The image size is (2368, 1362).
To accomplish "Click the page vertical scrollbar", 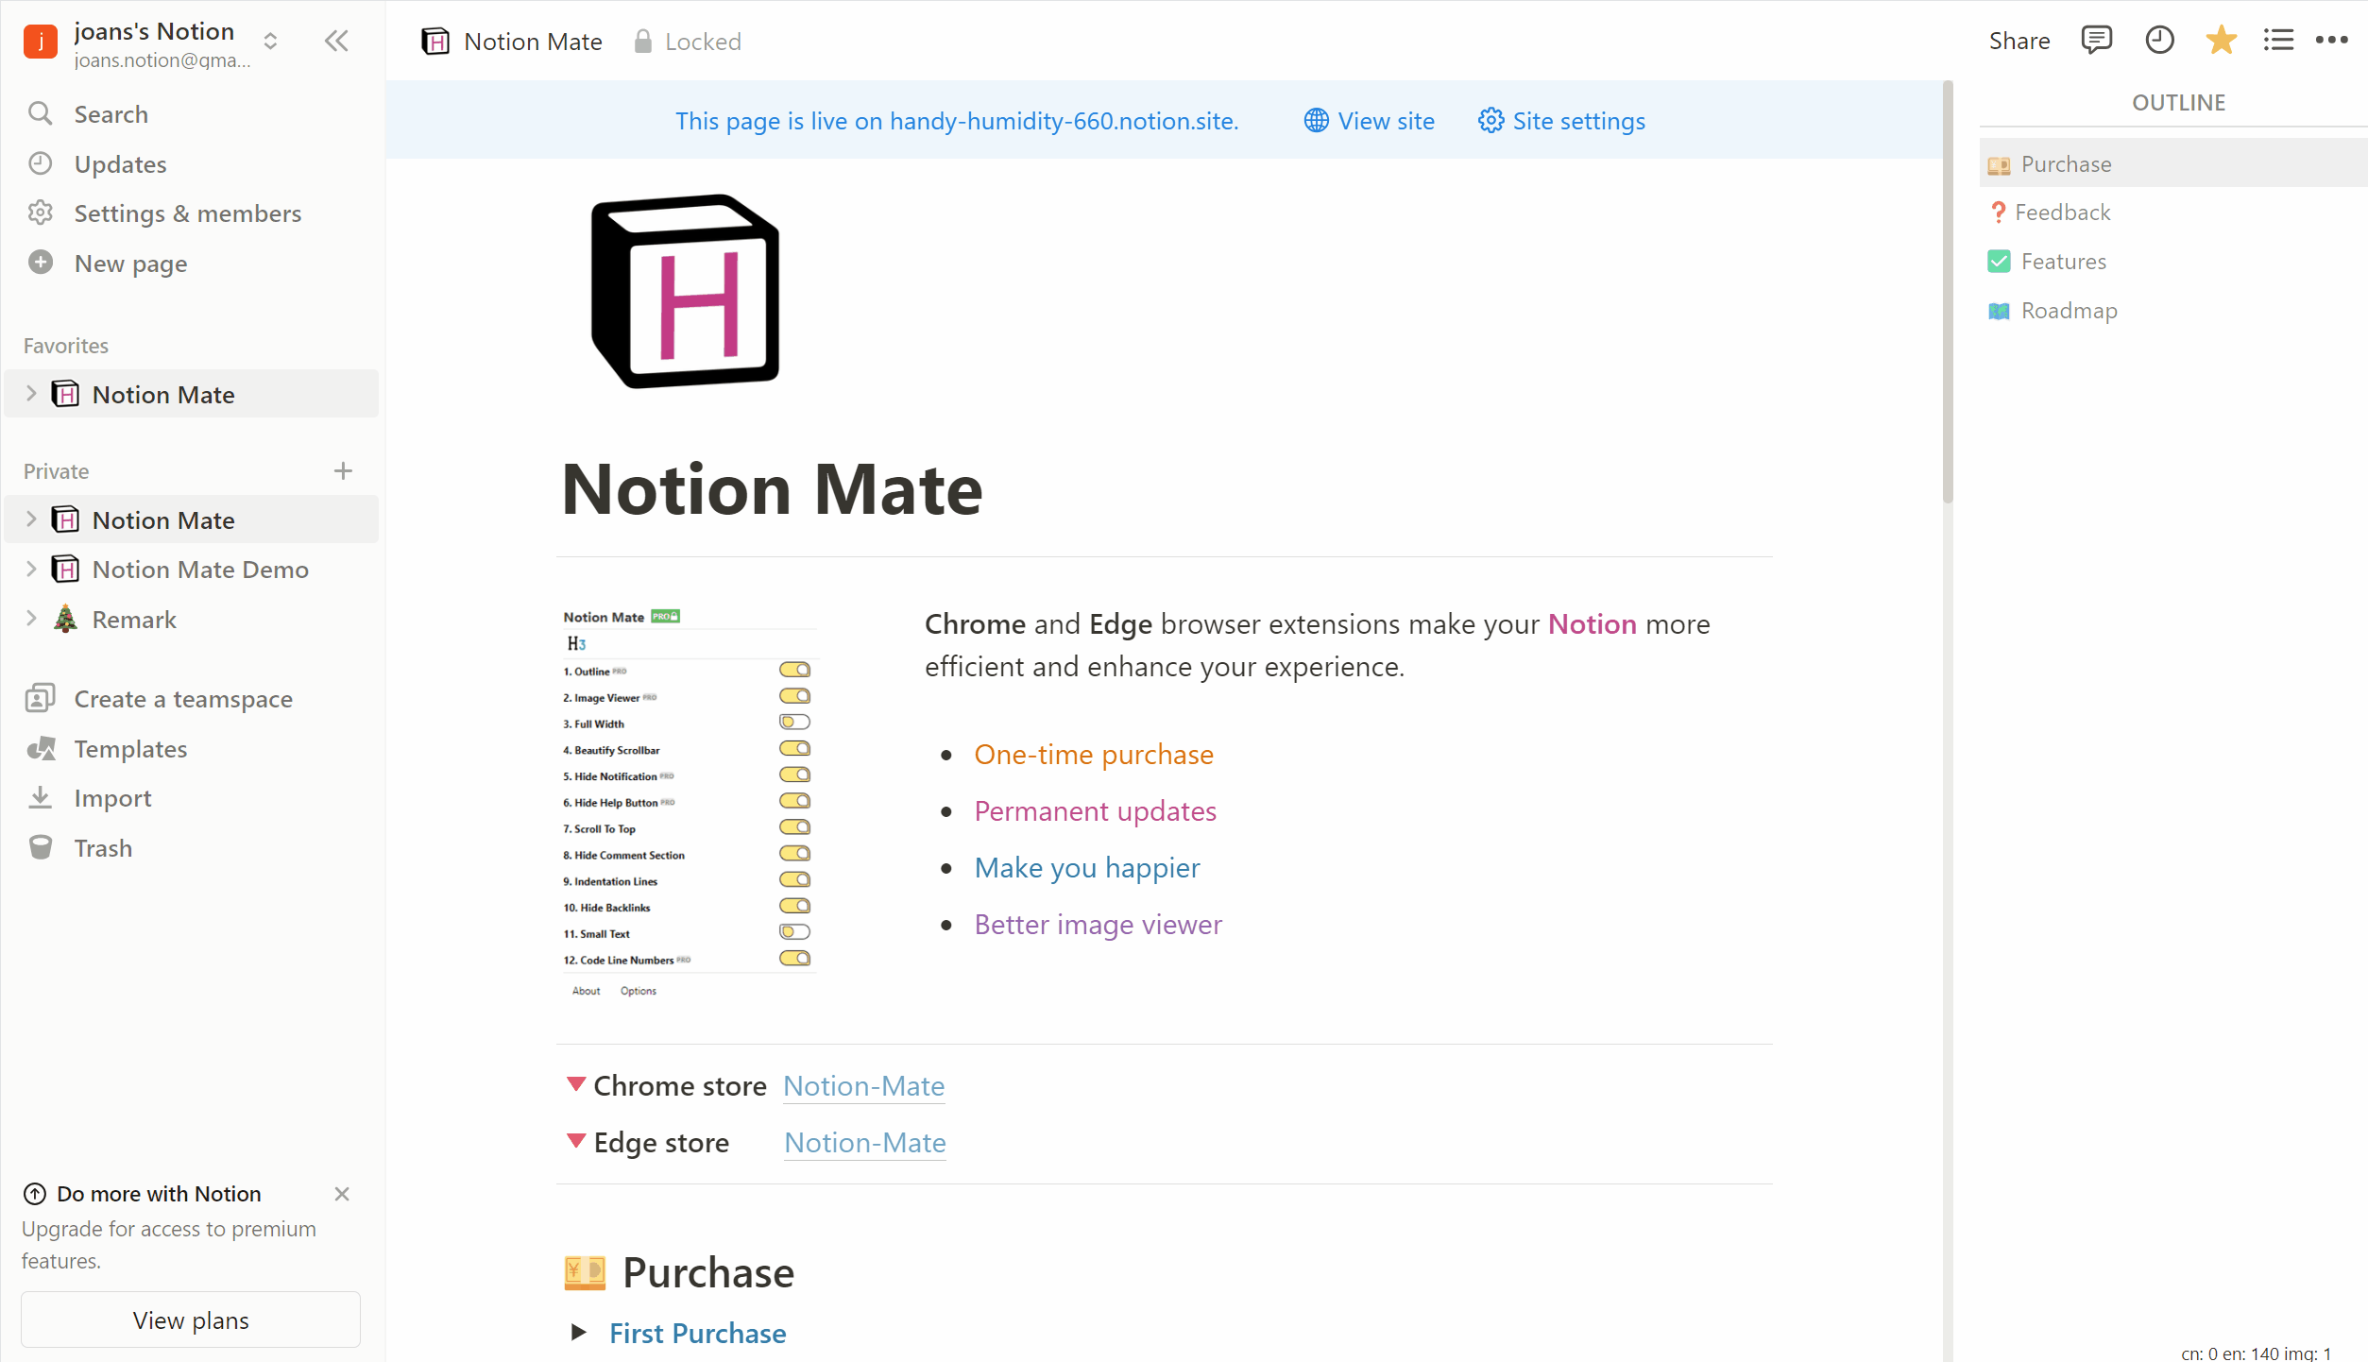I will coord(1948,293).
